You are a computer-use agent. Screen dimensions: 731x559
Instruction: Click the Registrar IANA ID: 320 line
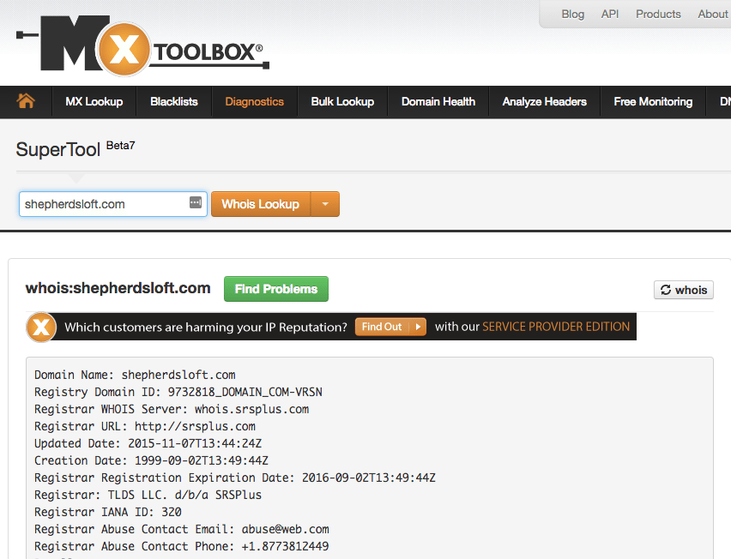(108, 512)
